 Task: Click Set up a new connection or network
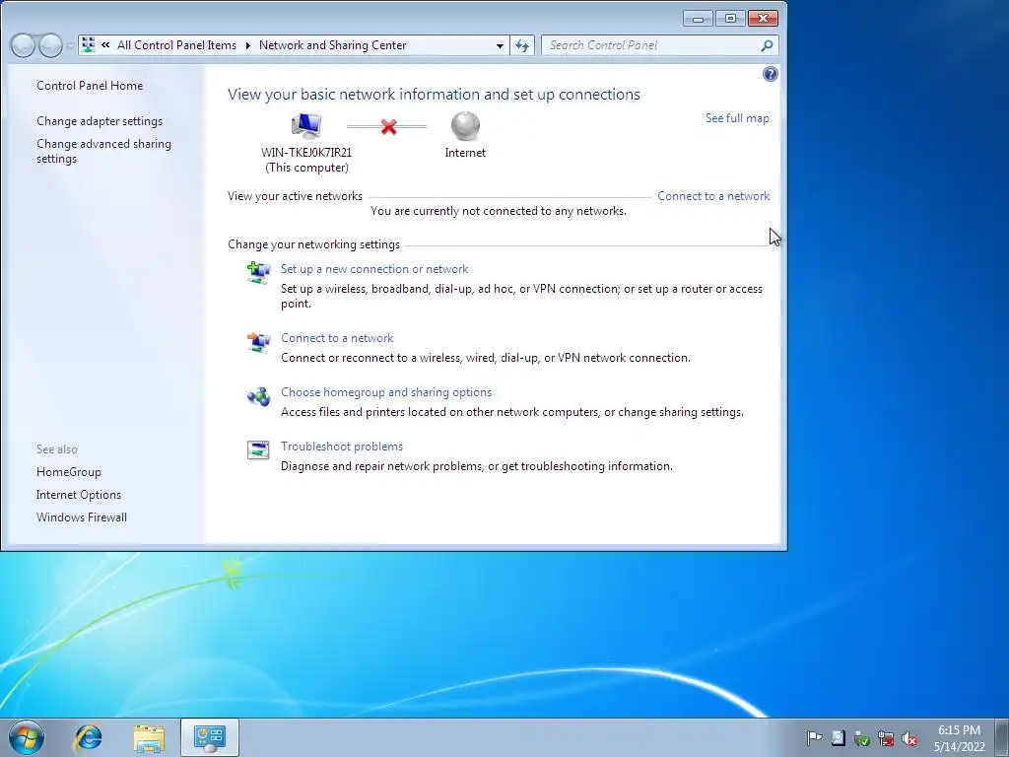tap(374, 269)
